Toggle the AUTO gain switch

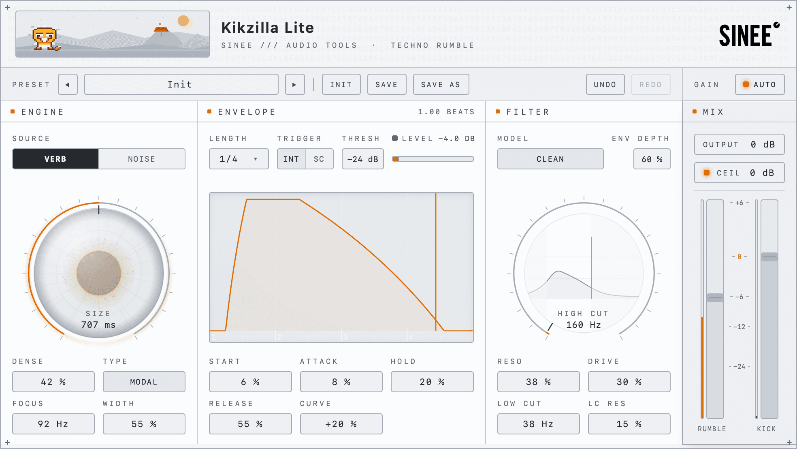pyautogui.click(x=760, y=85)
